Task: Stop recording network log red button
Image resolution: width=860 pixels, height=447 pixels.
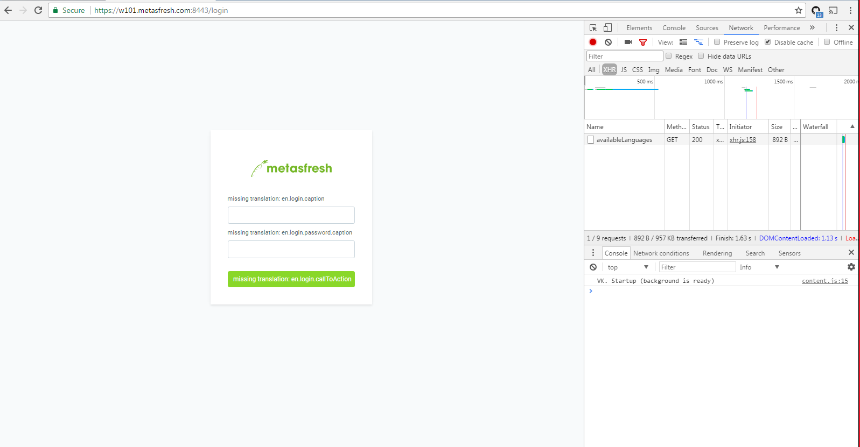Action: [593, 42]
